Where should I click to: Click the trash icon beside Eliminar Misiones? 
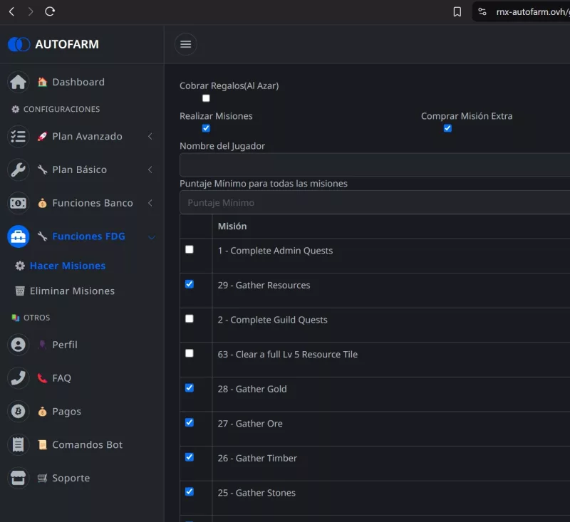[x=20, y=291]
